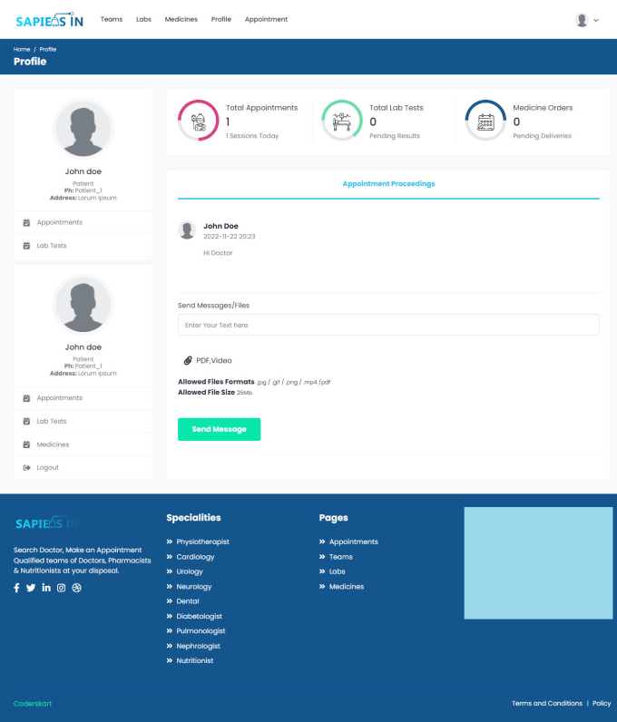The height and width of the screenshot is (722, 617).
Task: Open Appointments link under footer Pages
Action: pos(354,542)
